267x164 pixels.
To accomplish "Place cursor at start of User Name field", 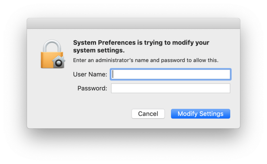I will [x=113, y=74].
